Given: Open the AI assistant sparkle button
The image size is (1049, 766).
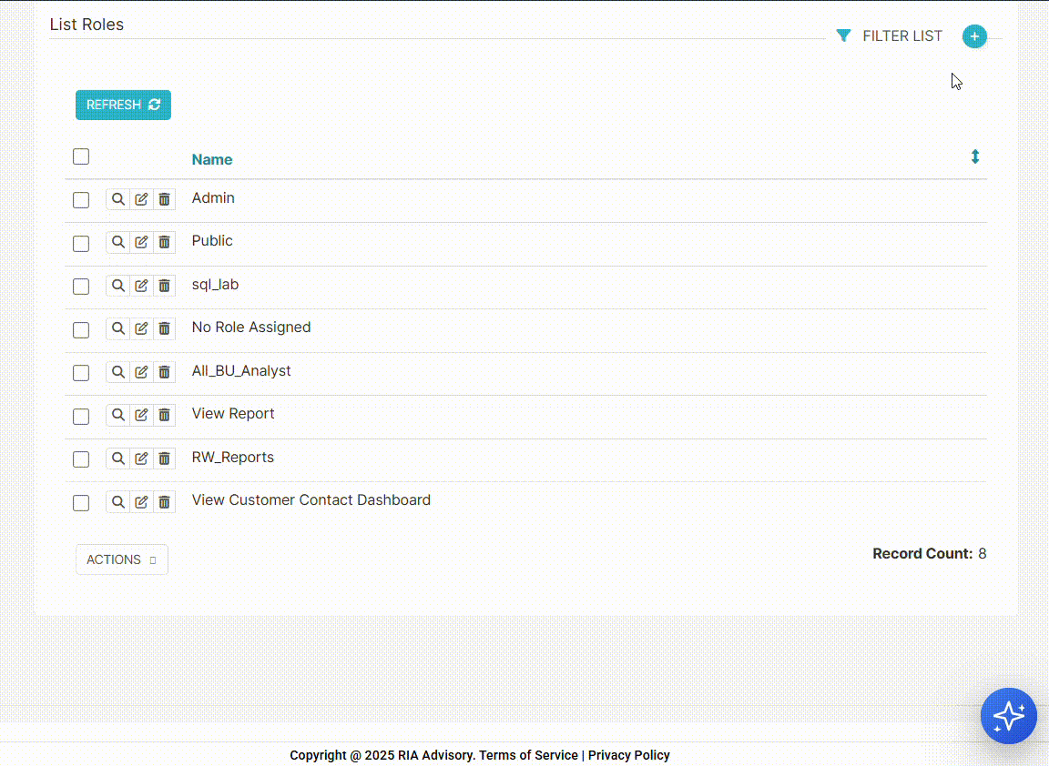Looking at the screenshot, I should [x=1008, y=716].
